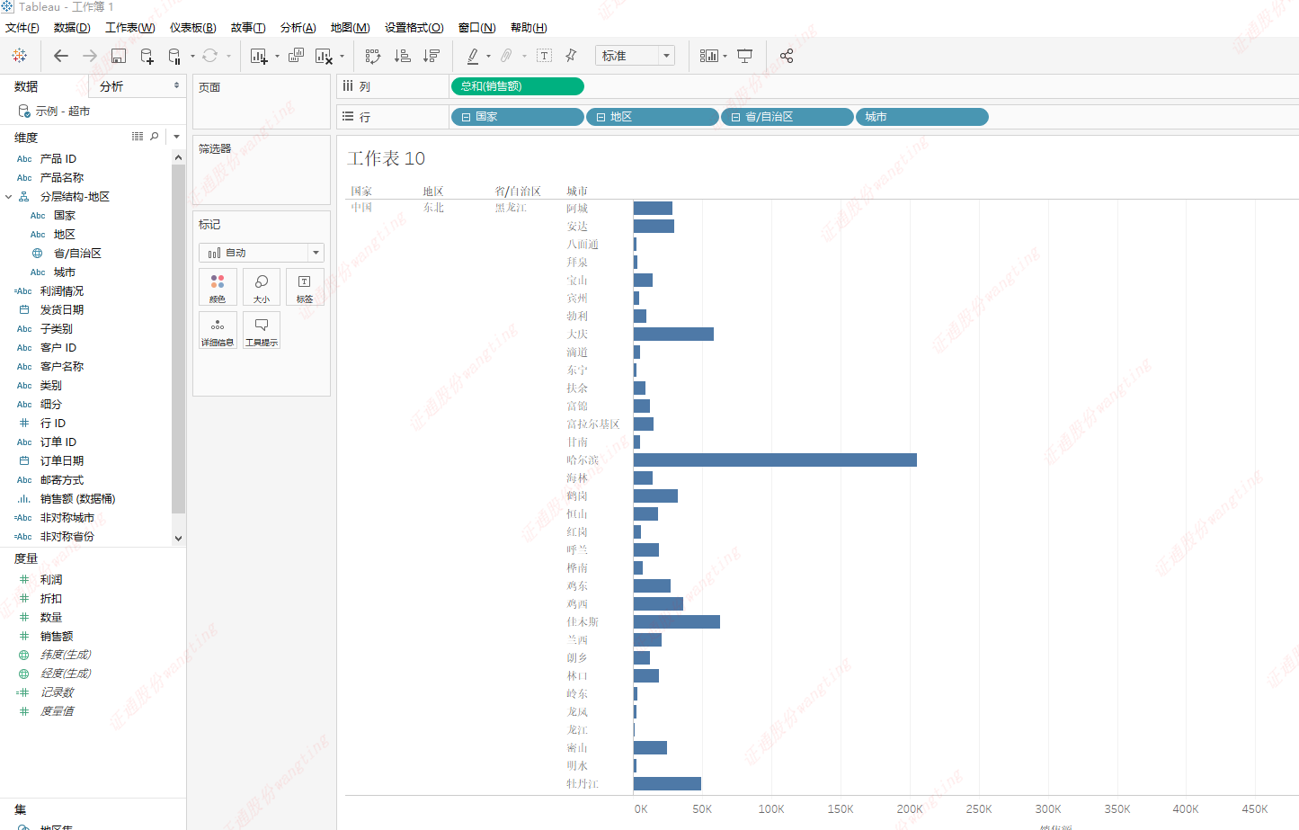1299x830 pixels.
Task: Share the workbook icon
Action: 787,56
